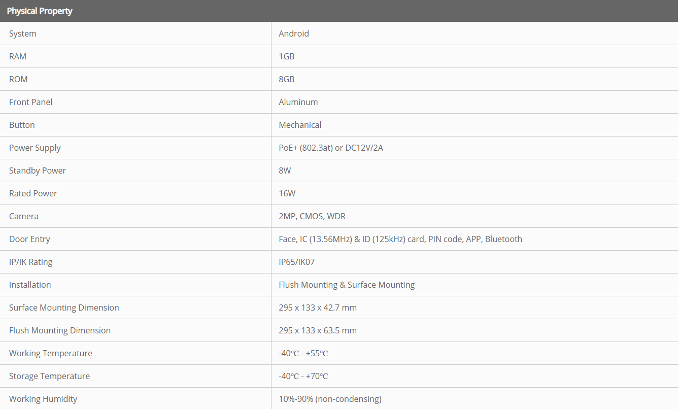This screenshot has height=409, width=678.
Task: Select the Flush Mounting & Surface Mounting text
Action: (x=347, y=285)
